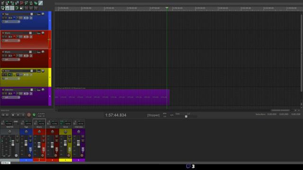The image size is (303, 170).
Task: Toggle phase invert on the Interview track
Action: [31, 93]
